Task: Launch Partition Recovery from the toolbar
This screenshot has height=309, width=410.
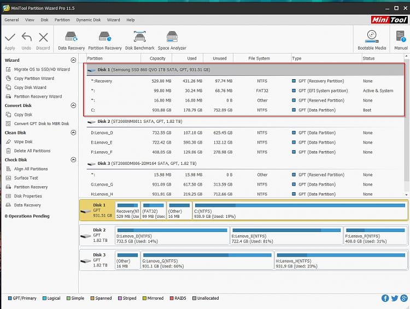Action: click(x=105, y=38)
